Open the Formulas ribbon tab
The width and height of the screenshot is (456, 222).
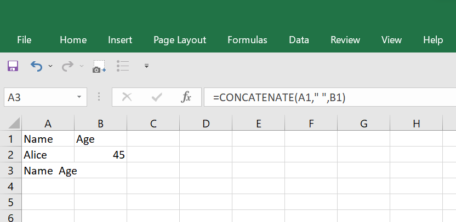tap(247, 40)
